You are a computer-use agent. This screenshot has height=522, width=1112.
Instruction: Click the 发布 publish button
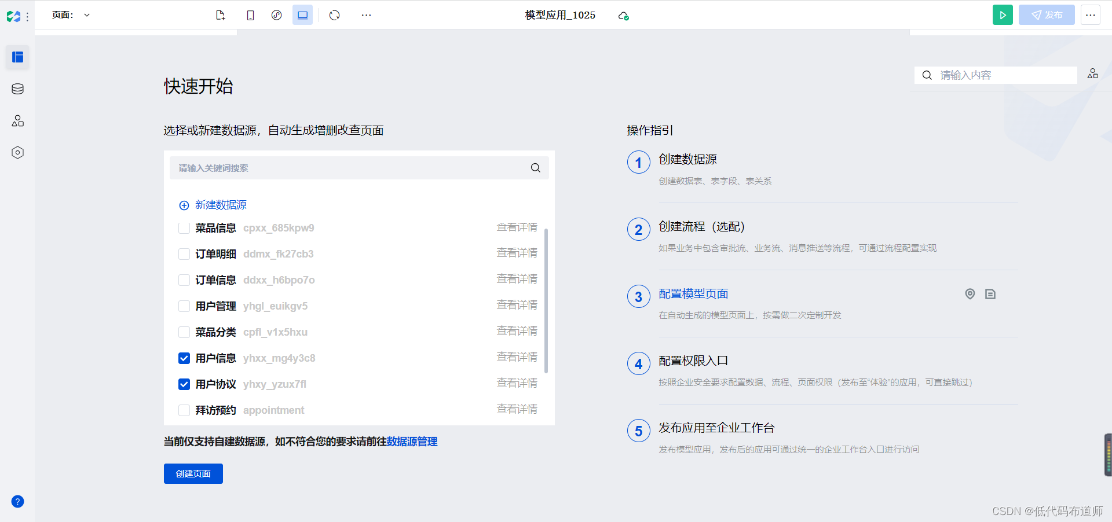click(1047, 15)
